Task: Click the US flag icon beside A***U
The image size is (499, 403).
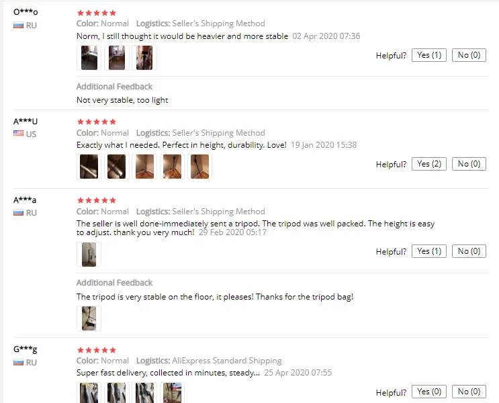Action: 18,133
